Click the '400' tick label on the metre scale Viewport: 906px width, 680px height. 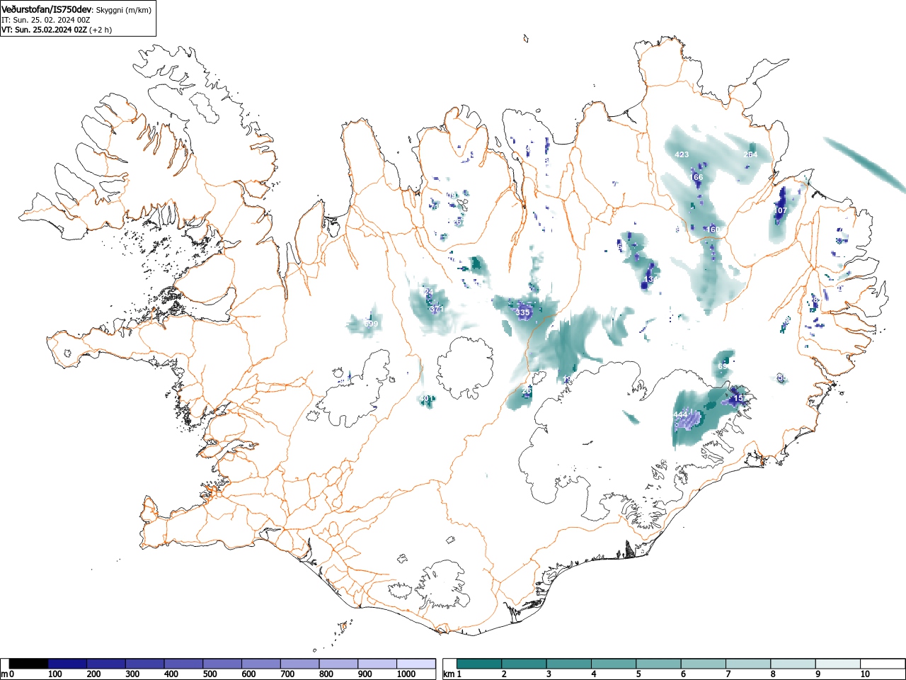pos(171,674)
